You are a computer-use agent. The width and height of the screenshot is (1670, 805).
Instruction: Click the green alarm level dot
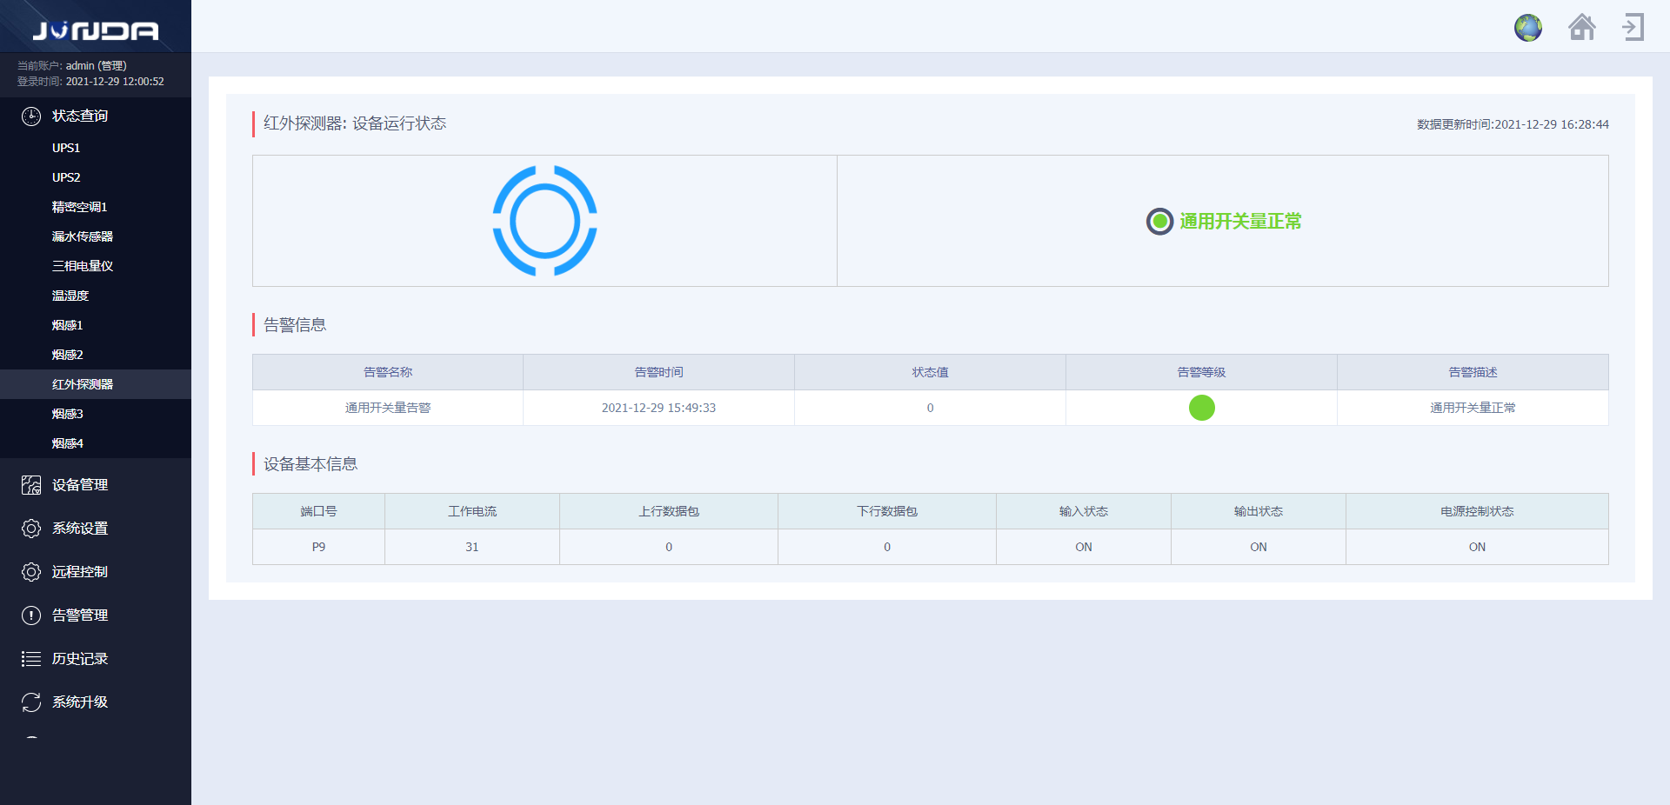[1201, 408]
